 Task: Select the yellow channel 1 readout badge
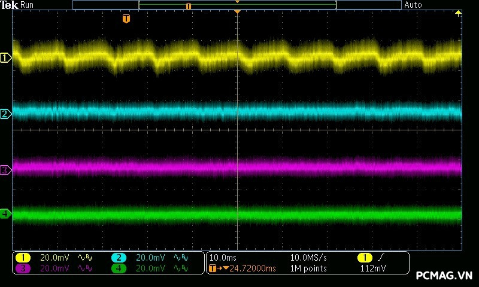click(x=23, y=258)
